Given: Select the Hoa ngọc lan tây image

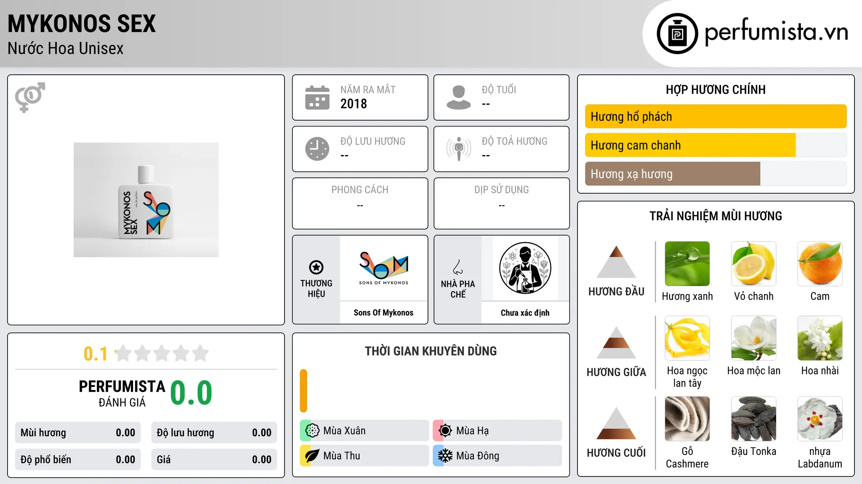Looking at the screenshot, I should click(x=687, y=338).
